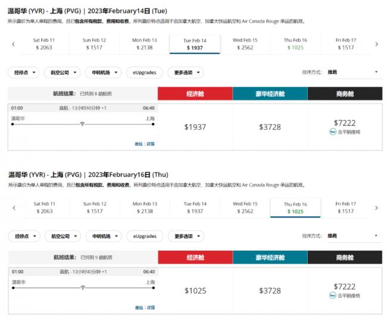
Task: Select highlighted Thu Feb 16 $1025 tab
Action: point(295,208)
